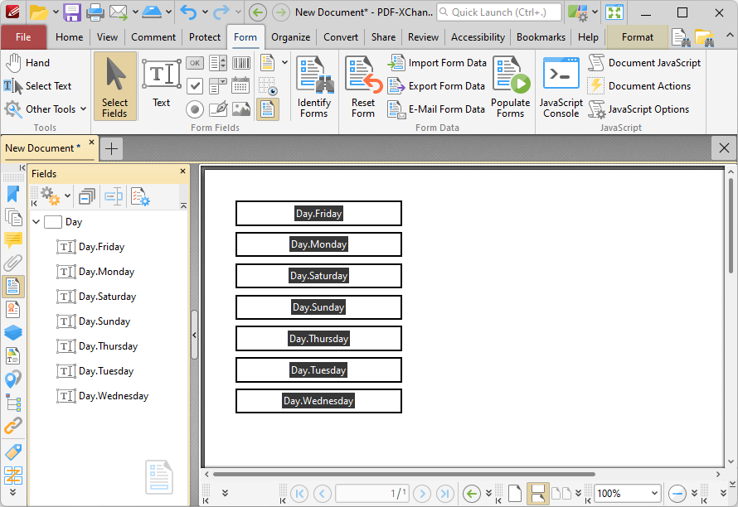Image resolution: width=738 pixels, height=507 pixels.
Task: Click Import Form Data
Action: pyautogui.click(x=437, y=63)
